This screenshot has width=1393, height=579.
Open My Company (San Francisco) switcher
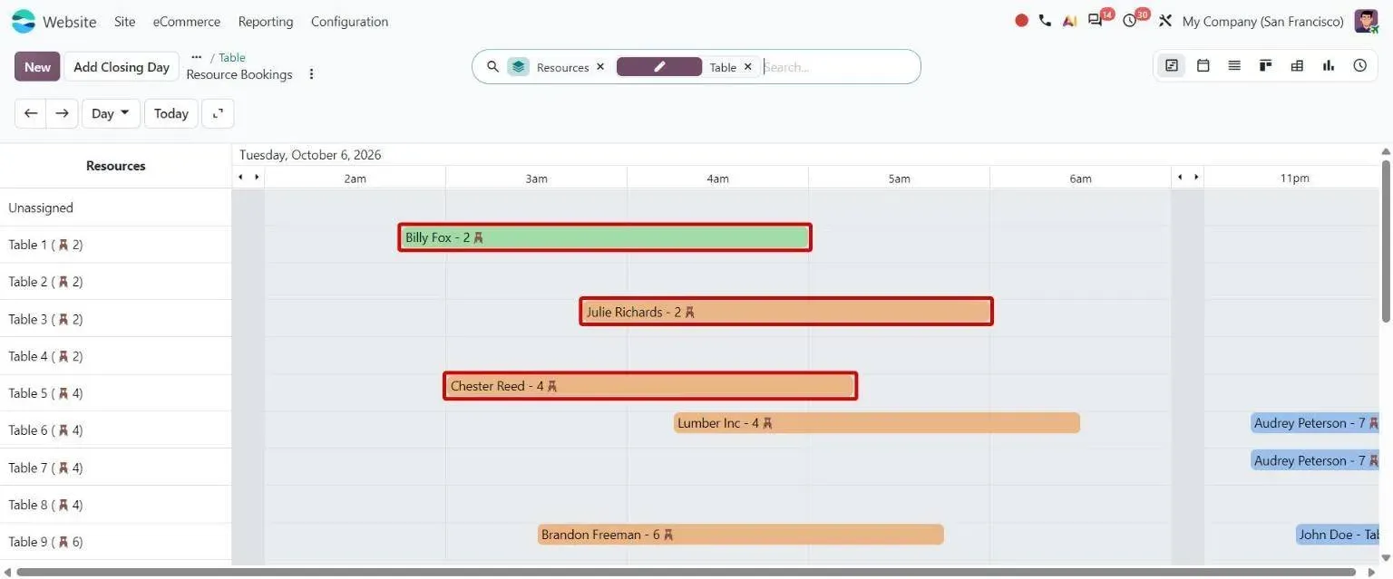coord(1262,21)
